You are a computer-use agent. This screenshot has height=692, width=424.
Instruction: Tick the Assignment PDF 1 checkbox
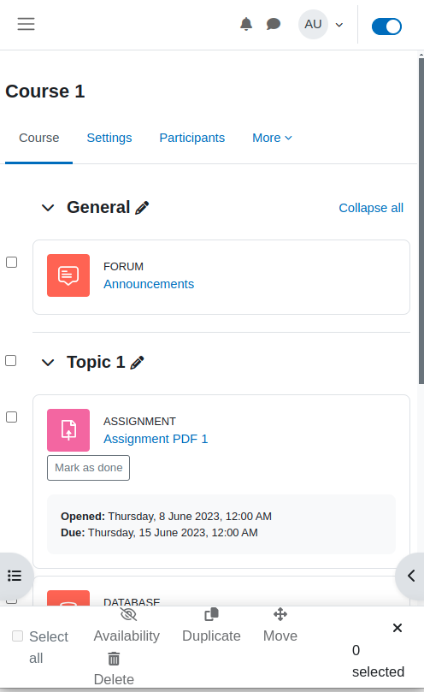tap(11, 417)
